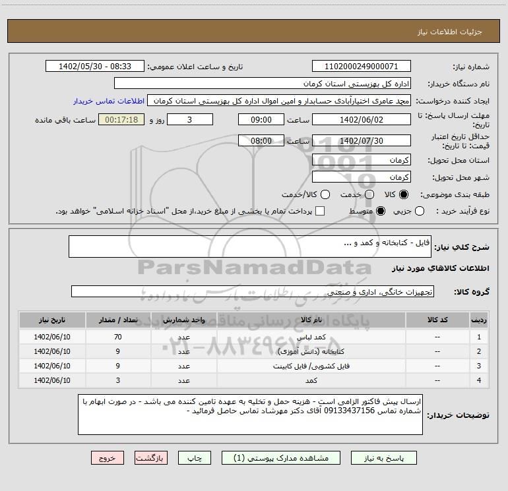Click unit عدد in فایل کشویی row

pos(183,366)
